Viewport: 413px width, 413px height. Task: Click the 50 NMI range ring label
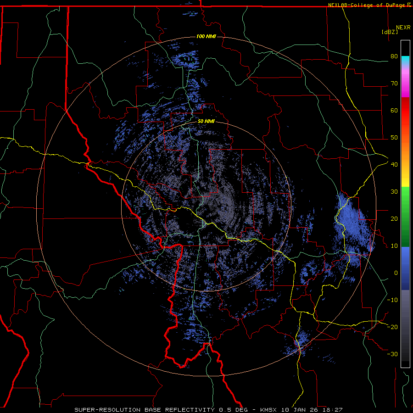(206, 122)
